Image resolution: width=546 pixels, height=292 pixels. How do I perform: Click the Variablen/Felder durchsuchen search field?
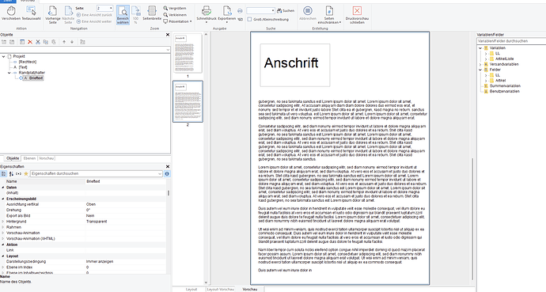pyautogui.click(x=511, y=41)
